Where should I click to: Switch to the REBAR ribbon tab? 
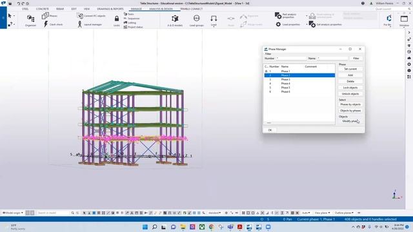click(x=60, y=8)
